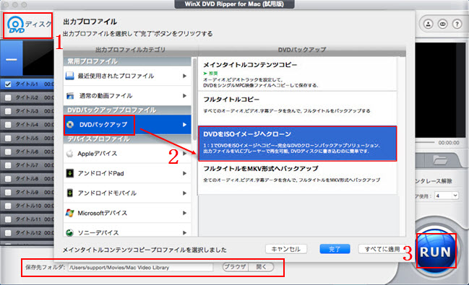Expand 最近使用されたプロファイル arrow
This screenshot has width=469, height=285.
click(184, 76)
